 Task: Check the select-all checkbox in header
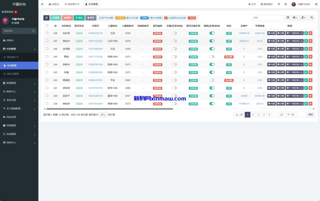[x=47, y=26]
